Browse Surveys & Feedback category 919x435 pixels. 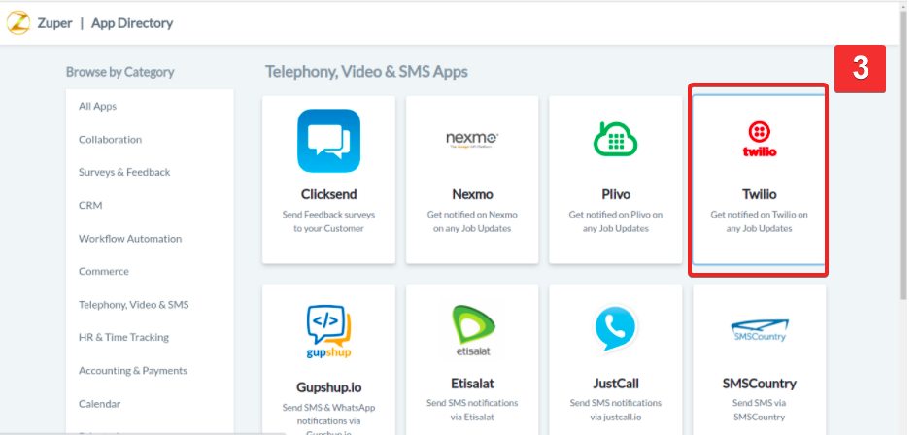pyautogui.click(x=124, y=173)
